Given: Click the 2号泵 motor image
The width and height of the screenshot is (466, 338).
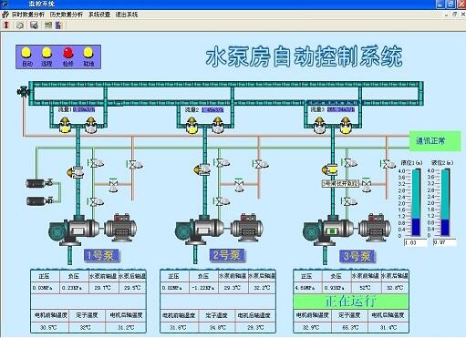Looking at the screenshot, I should pyautogui.click(x=247, y=228).
